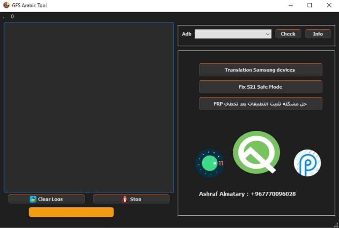Click the Android 11 logo
This screenshot has height=228, width=339.
click(x=210, y=163)
